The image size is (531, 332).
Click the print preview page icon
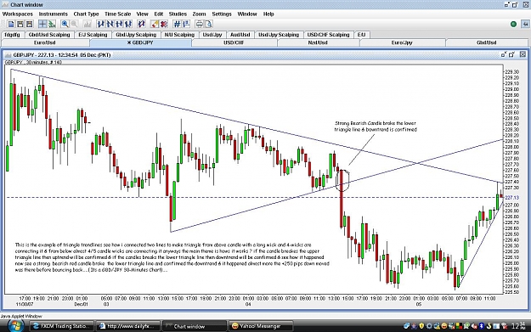coord(209,24)
